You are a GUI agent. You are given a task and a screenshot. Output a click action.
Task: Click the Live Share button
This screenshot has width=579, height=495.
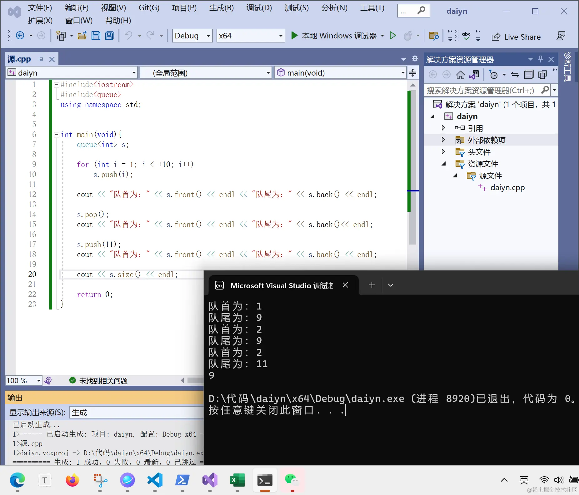516,37
